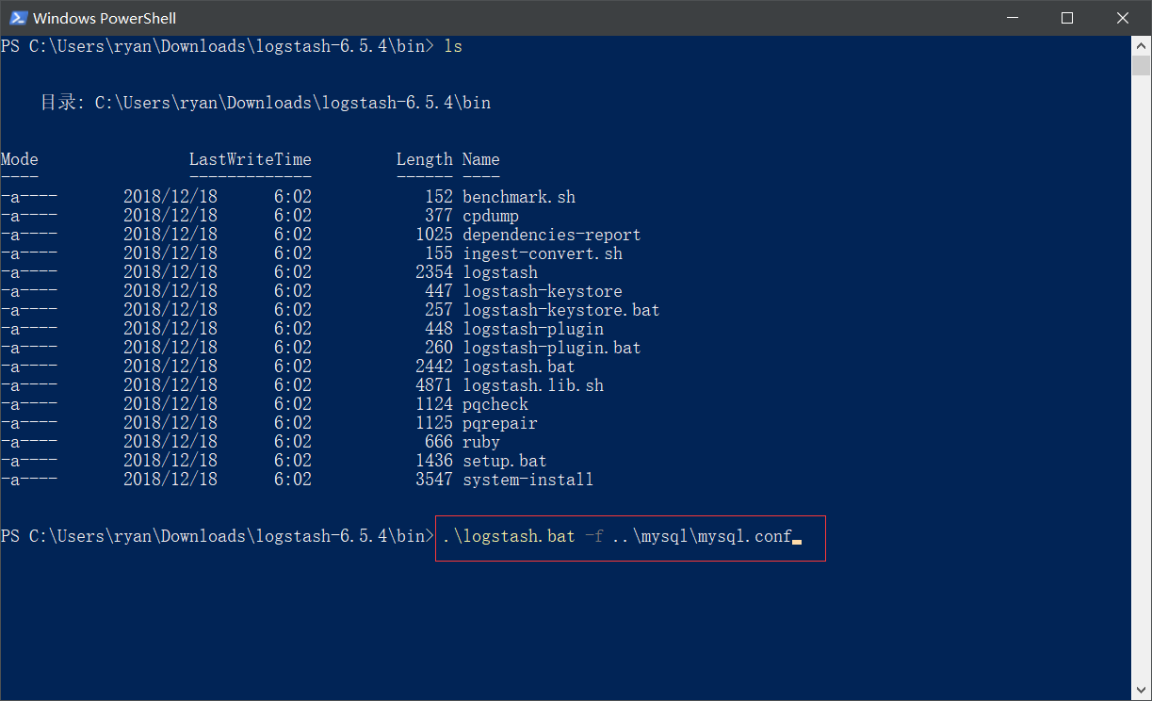Click the empty scrollbar track below the thumb
Screen dimensions: 1152x701
1142,377
